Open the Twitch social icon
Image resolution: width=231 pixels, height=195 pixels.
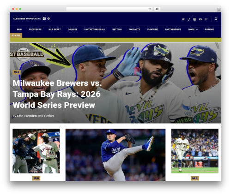coord(206,19)
